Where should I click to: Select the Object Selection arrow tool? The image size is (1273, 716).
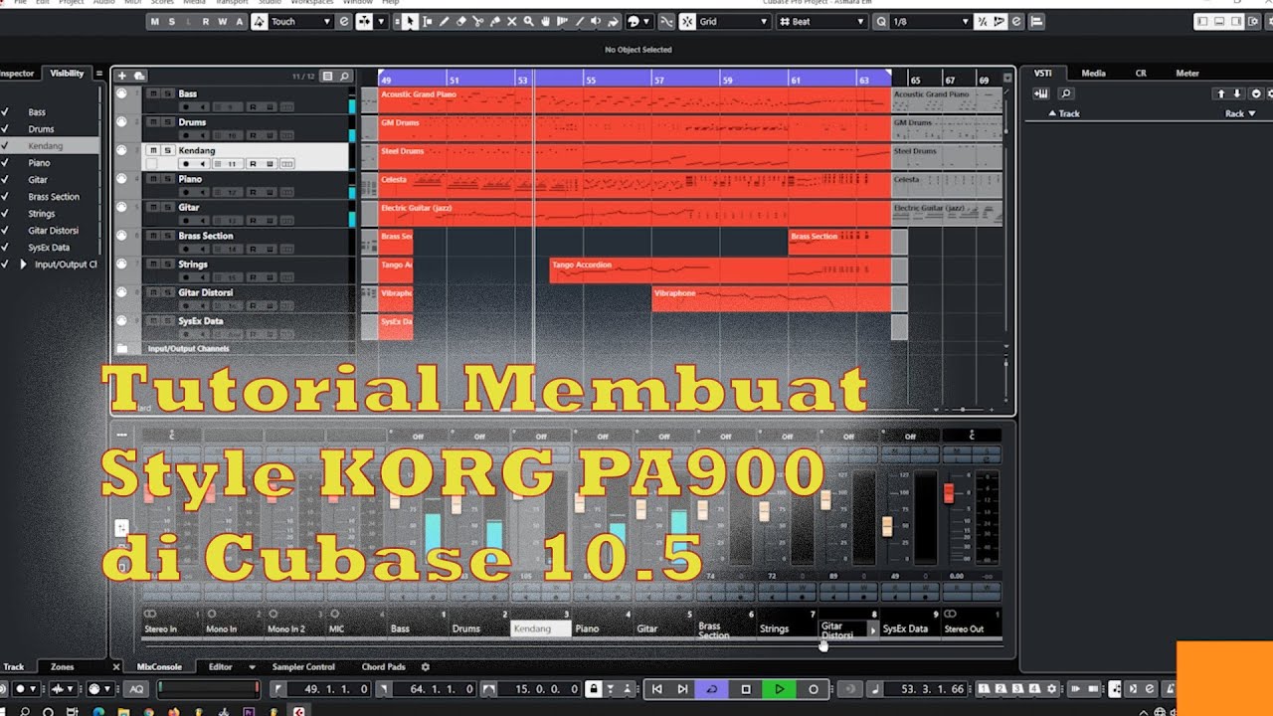click(410, 21)
